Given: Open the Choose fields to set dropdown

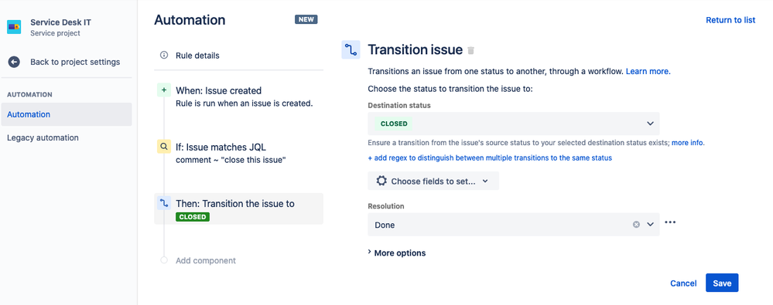Looking at the screenshot, I should click(x=433, y=181).
